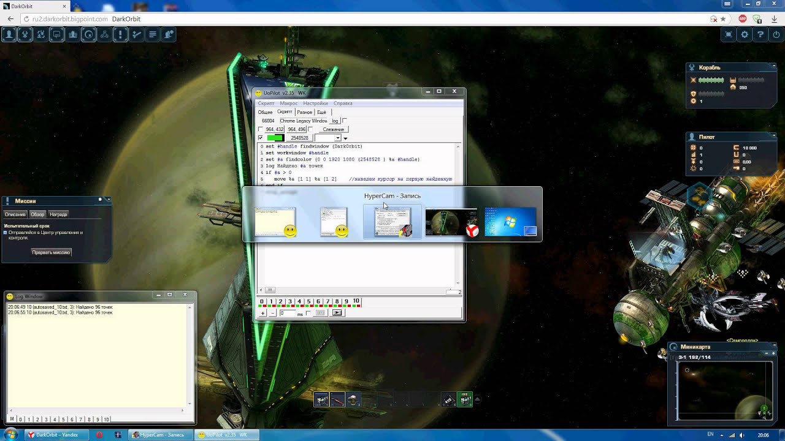Click Прервать миссию button
Image resolution: width=785 pixels, height=441 pixels.
click(52, 252)
